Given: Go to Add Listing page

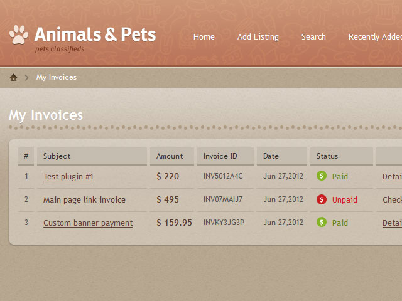Looking at the screenshot, I should pyautogui.click(x=258, y=37).
